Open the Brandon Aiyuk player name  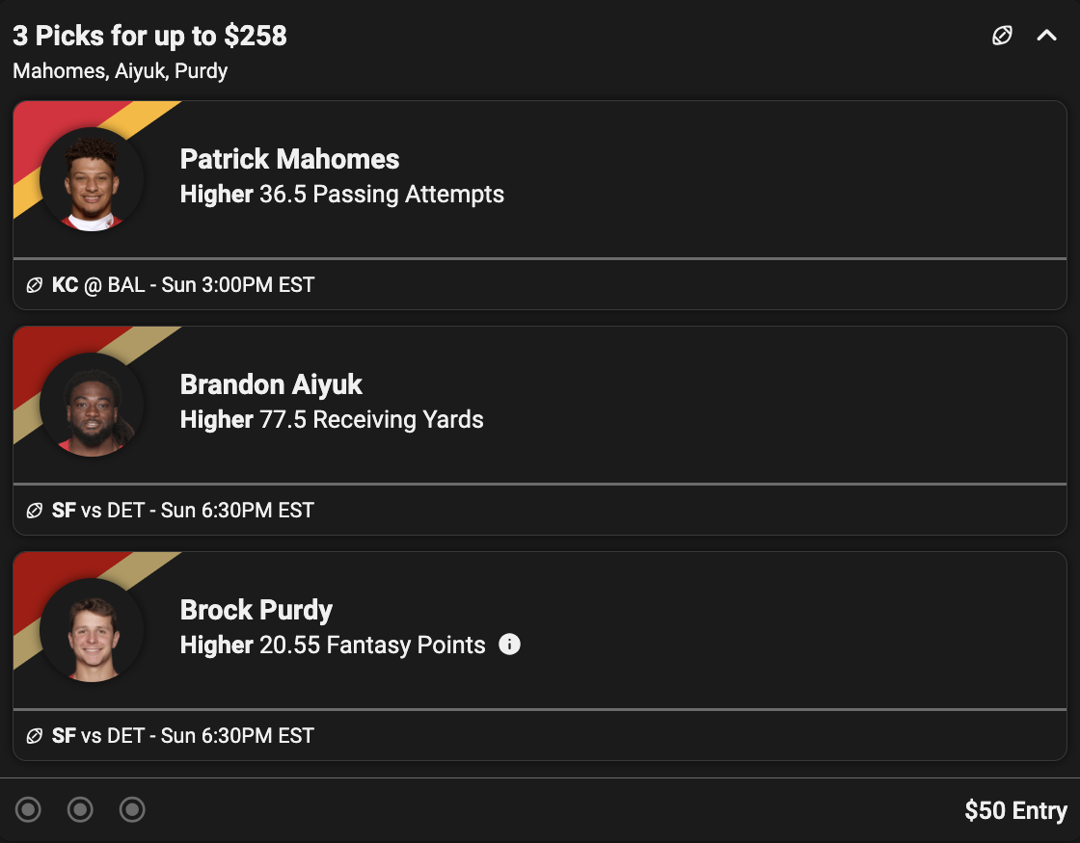271,384
